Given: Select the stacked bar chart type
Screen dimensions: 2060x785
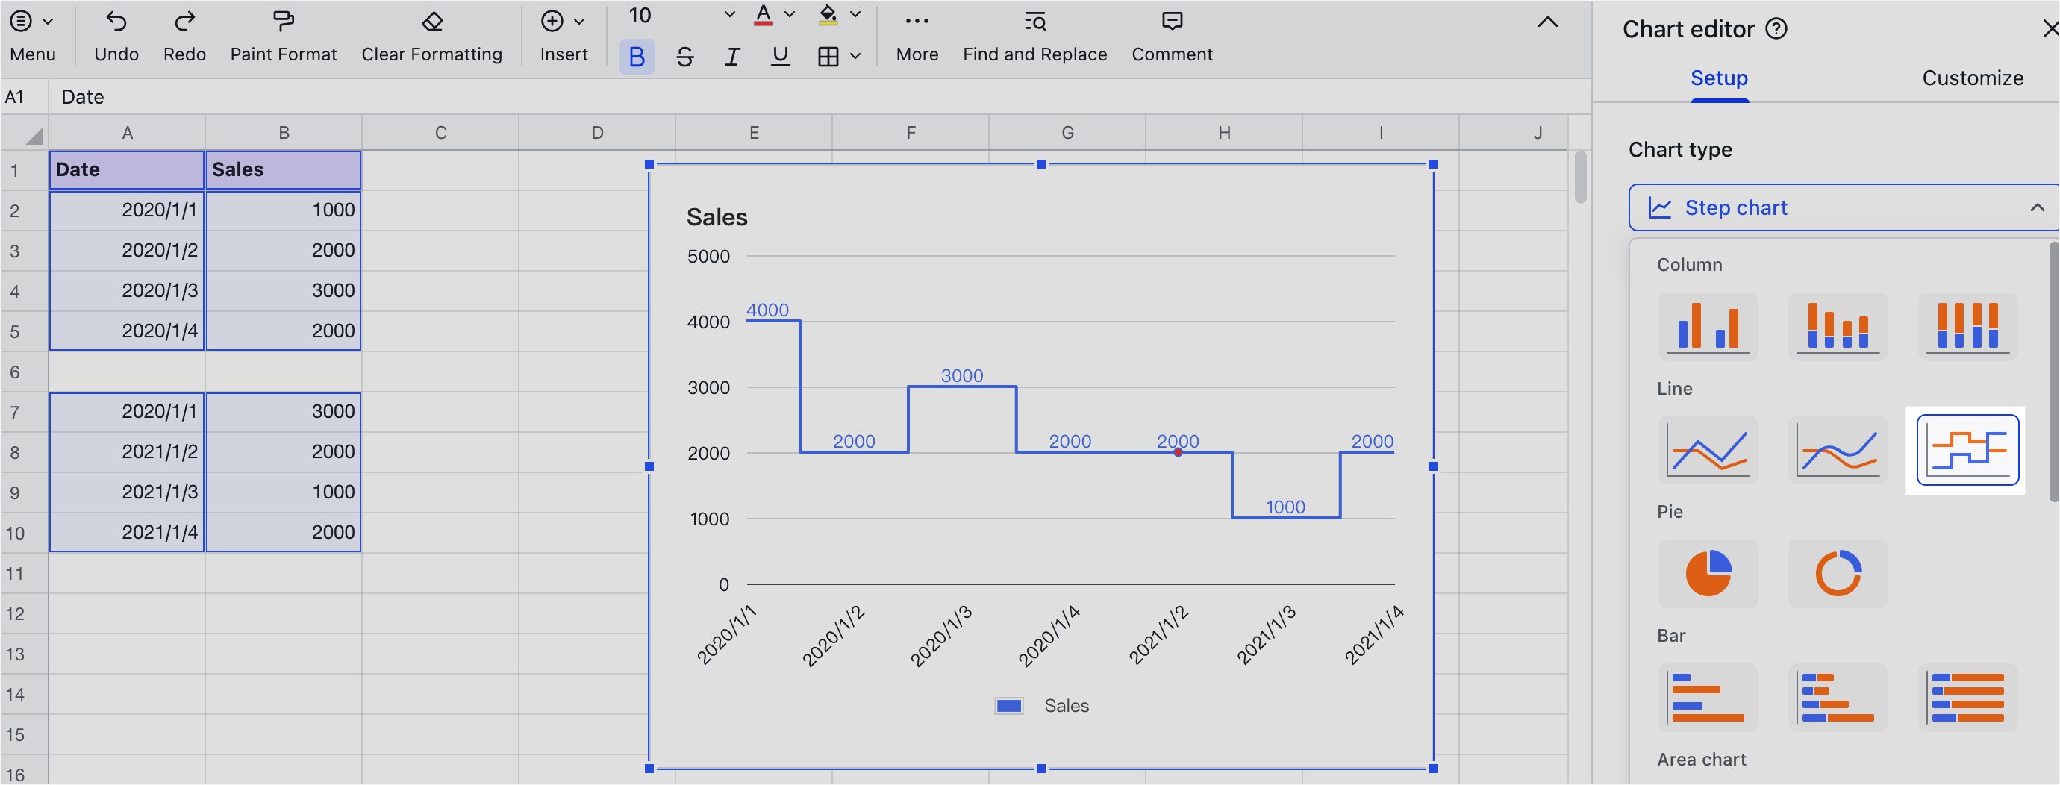Looking at the screenshot, I should pos(1838,696).
